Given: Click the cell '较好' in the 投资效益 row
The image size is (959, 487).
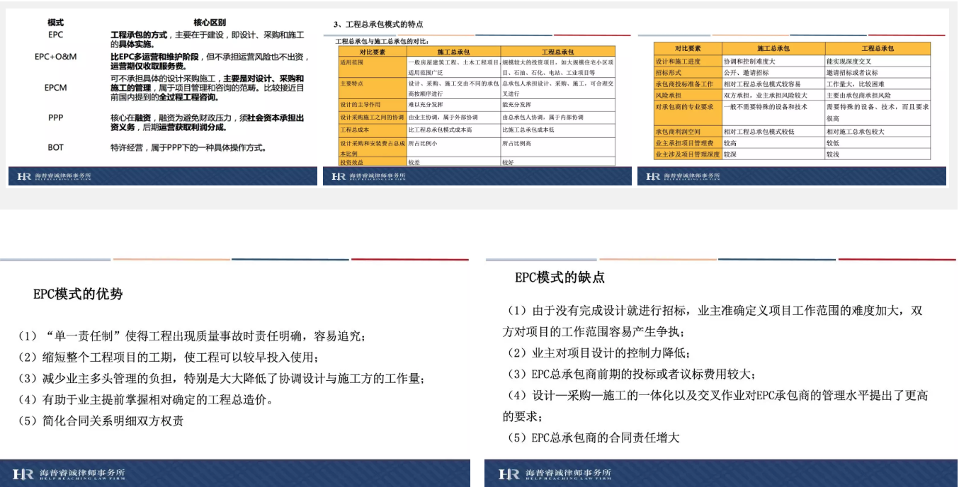Looking at the screenshot, I should pyautogui.click(x=508, y=162).
